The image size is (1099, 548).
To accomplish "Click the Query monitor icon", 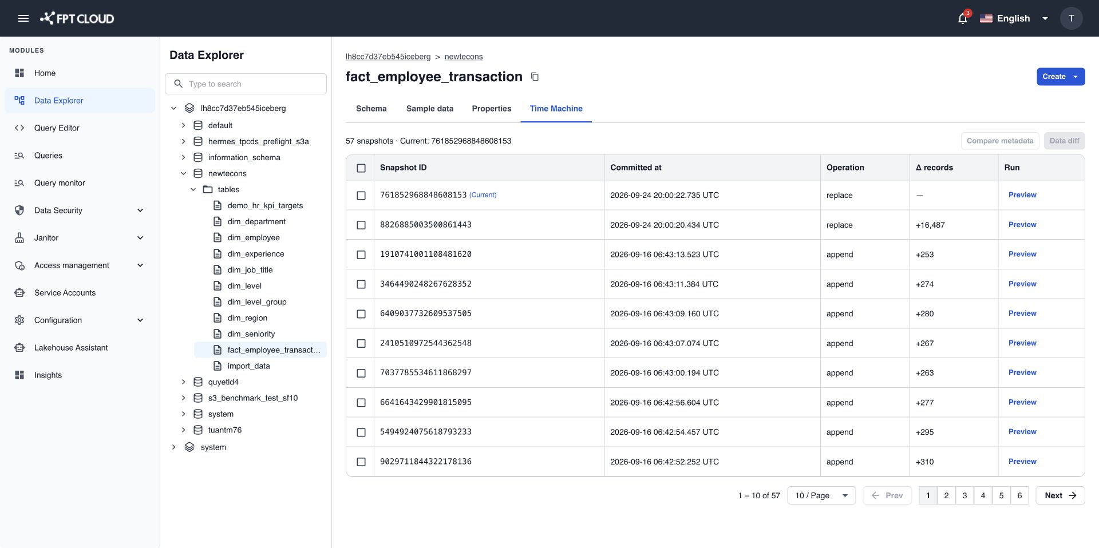I will coord(19,183).
